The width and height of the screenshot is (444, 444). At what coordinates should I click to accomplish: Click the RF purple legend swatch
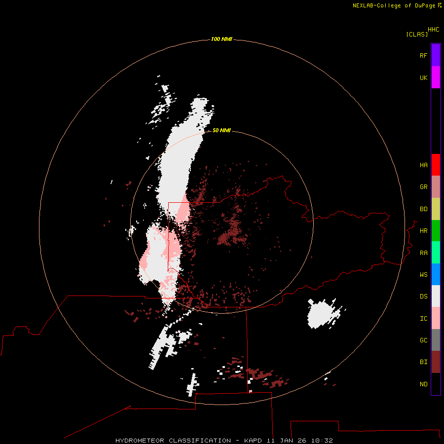point(436,55)
